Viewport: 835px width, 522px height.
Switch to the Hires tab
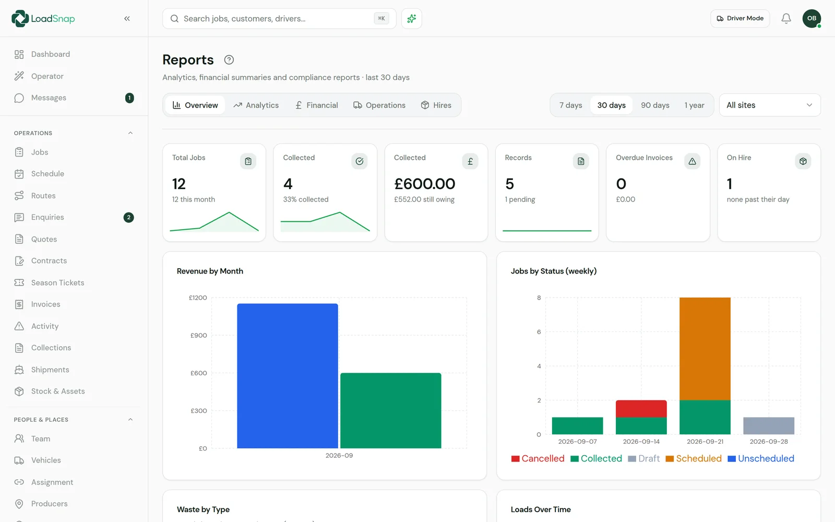tap(436, 105)
